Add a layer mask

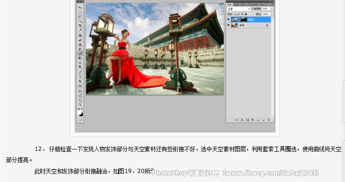click(247, 120)
